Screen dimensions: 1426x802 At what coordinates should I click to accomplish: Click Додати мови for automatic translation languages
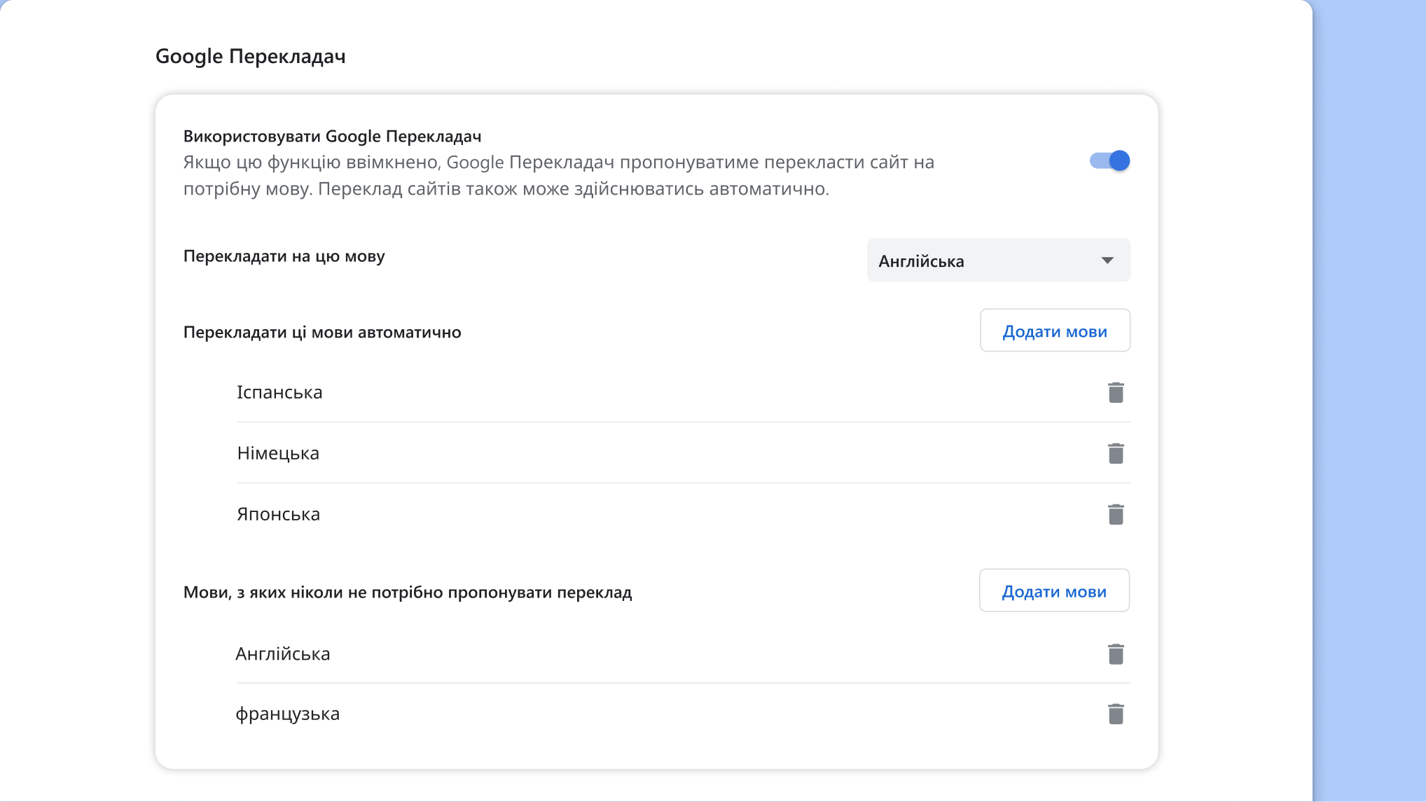point(1055,330)
